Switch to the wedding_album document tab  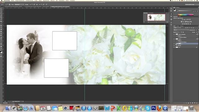(60, 7)
